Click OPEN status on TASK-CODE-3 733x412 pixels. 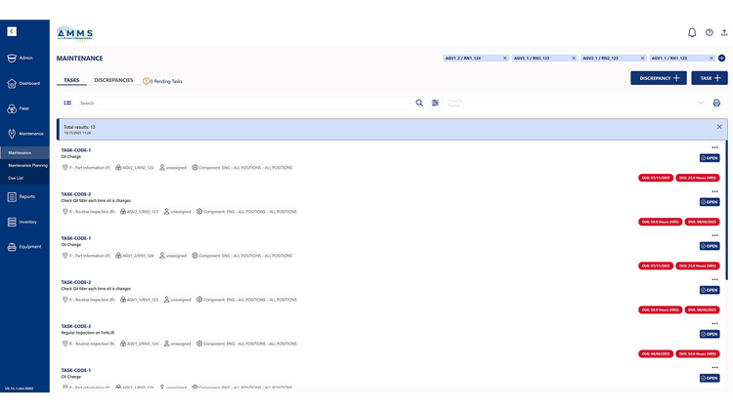click(x=710, y=334)
